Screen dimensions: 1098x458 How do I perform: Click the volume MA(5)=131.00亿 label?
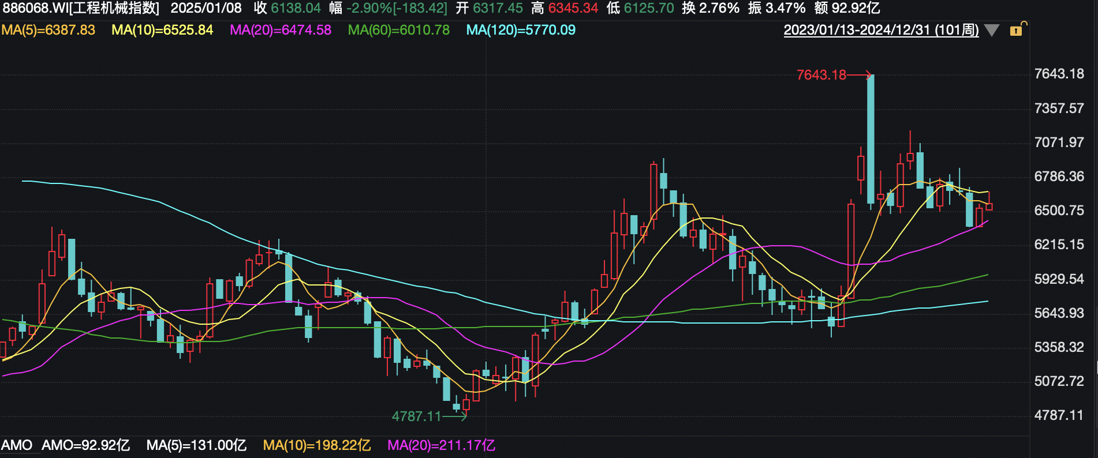pyautogui.click(x=196, y=445)
